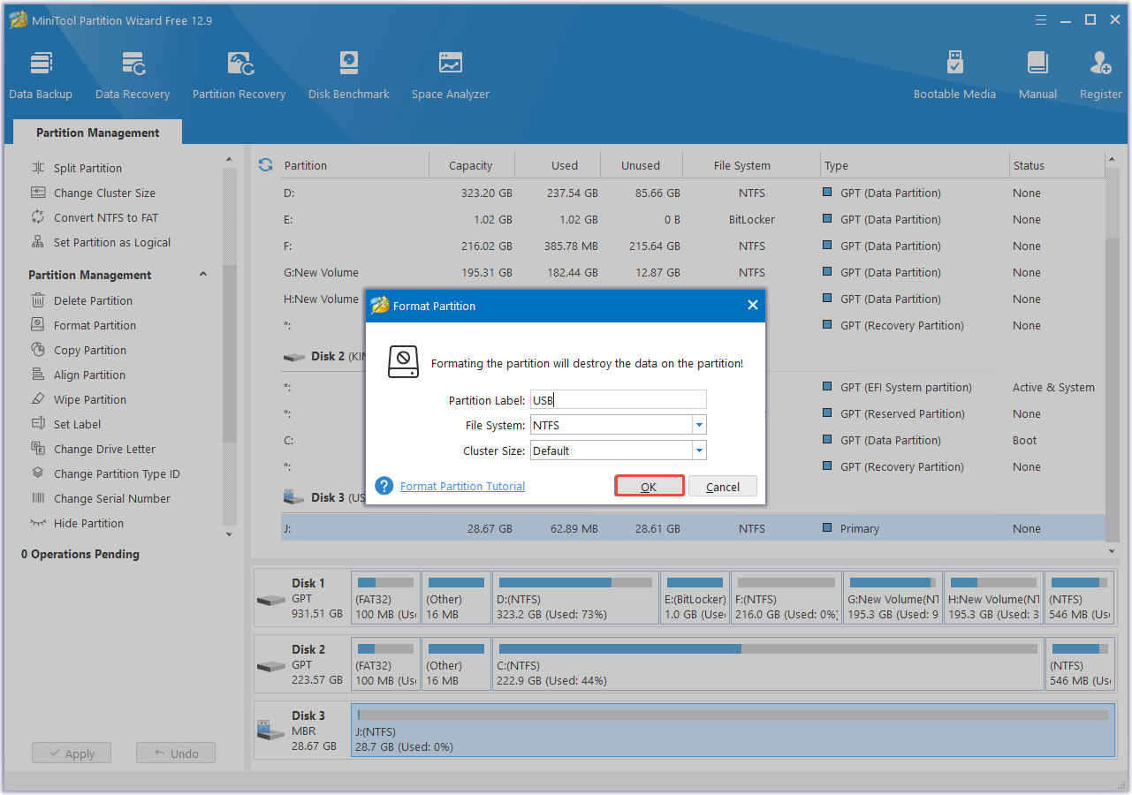This screenshot has width=1132, height=795.
Task: Launch Data Recovery
Action: pyautogui.click(x=132, y=72)
